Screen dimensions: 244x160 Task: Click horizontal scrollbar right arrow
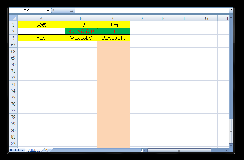(226, 151)
